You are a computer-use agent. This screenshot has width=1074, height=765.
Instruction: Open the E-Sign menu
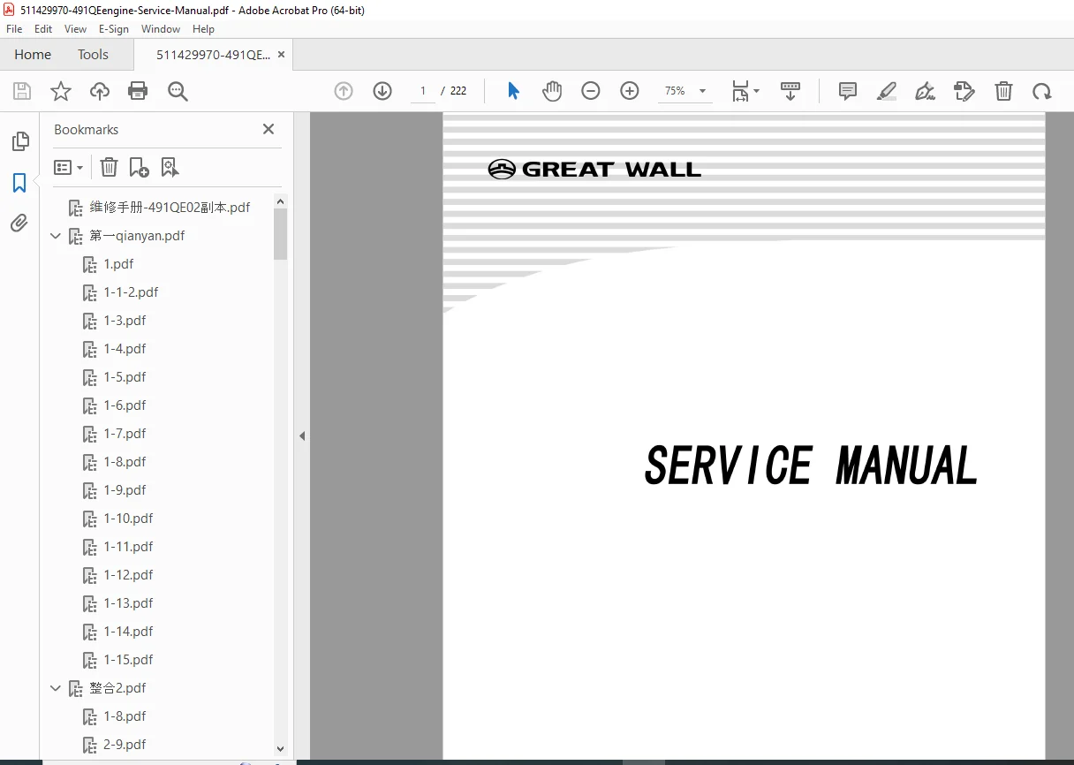coord(114,29)
